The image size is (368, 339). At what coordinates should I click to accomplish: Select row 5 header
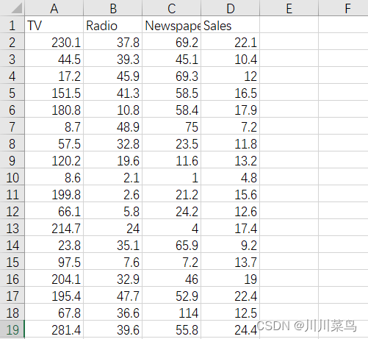click(x=12, y=93)
